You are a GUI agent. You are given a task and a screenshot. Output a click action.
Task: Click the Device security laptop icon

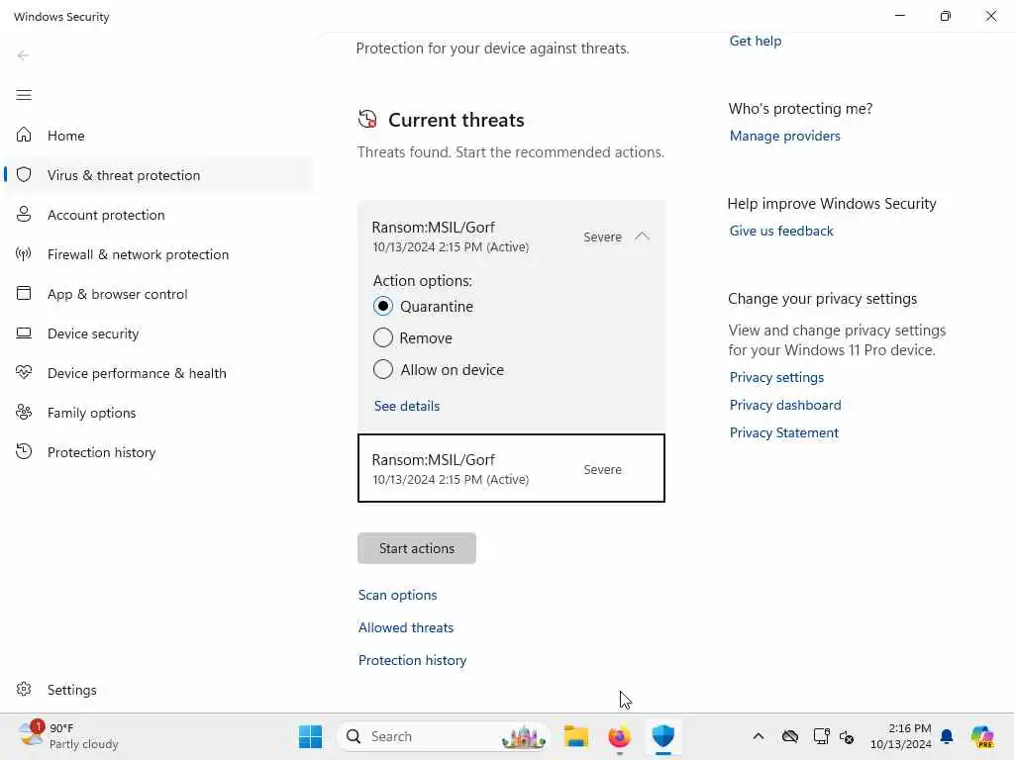[x=24, y=332]
